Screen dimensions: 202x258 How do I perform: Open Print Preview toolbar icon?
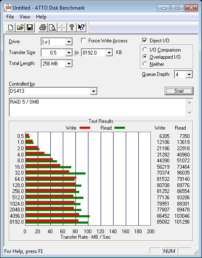(x=52, y=27)
